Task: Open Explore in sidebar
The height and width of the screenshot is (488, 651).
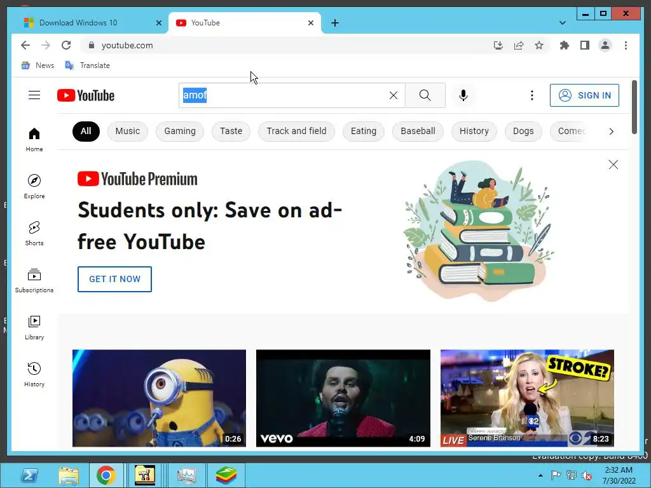Action: coord(34,187)
